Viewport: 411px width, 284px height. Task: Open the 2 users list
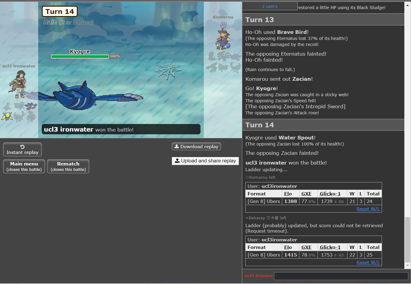(270, 6)
